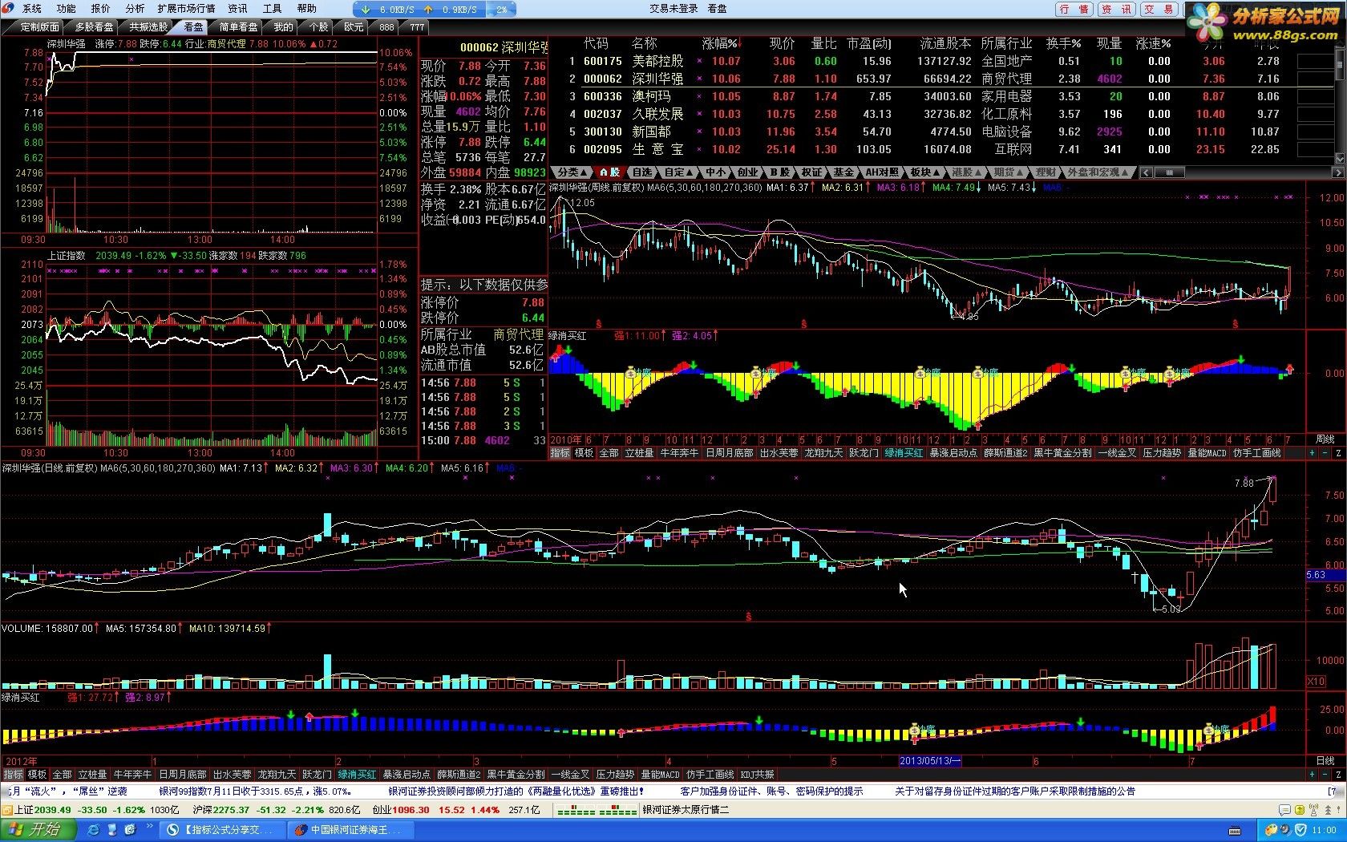
Task: Click the 行情 button at top right
Action: tap(1074, 10)
